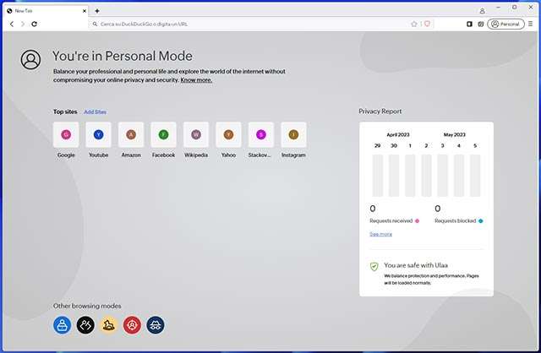Click the 'Requests received' label
The image size is (541, 353).
(391, 220)
